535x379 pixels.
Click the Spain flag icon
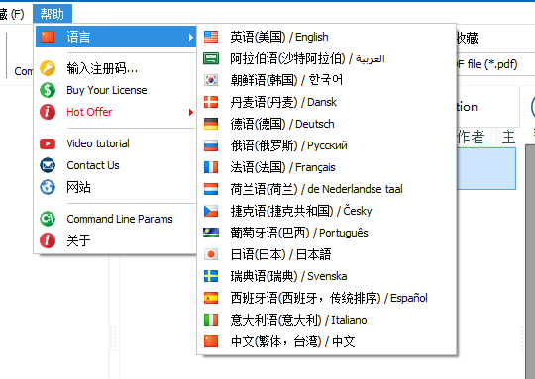(x=211, y=298)
